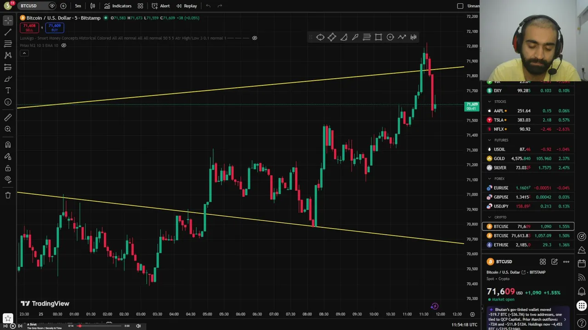Toggle magnet mode for drawings
This screenshot has width=588, height=330.
[8, 145]
